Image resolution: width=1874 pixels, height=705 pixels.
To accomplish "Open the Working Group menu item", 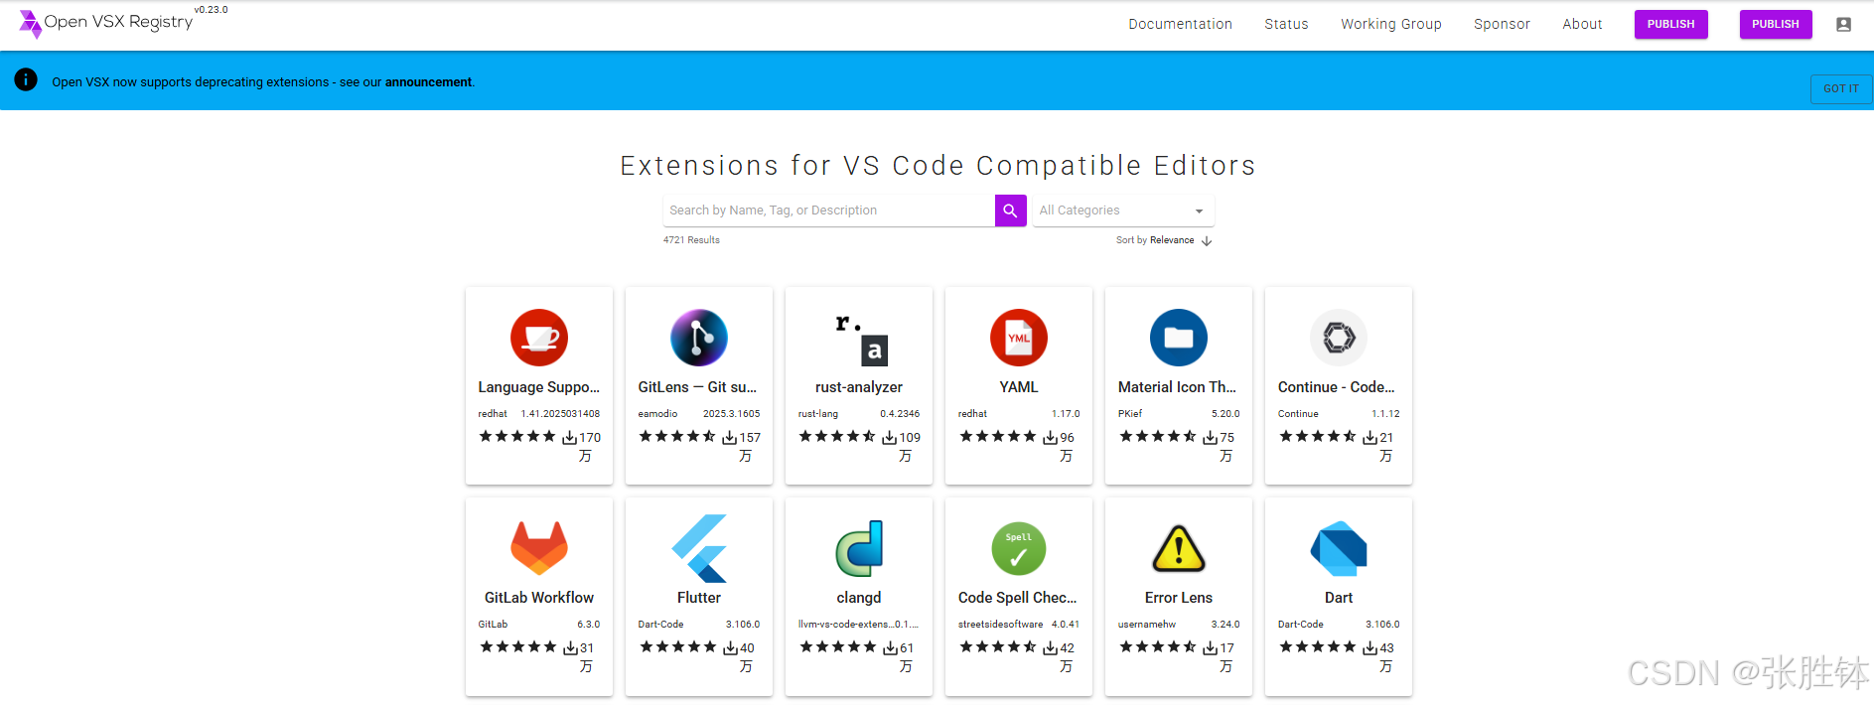I will pyautogui.click(x=1391, y=24).
